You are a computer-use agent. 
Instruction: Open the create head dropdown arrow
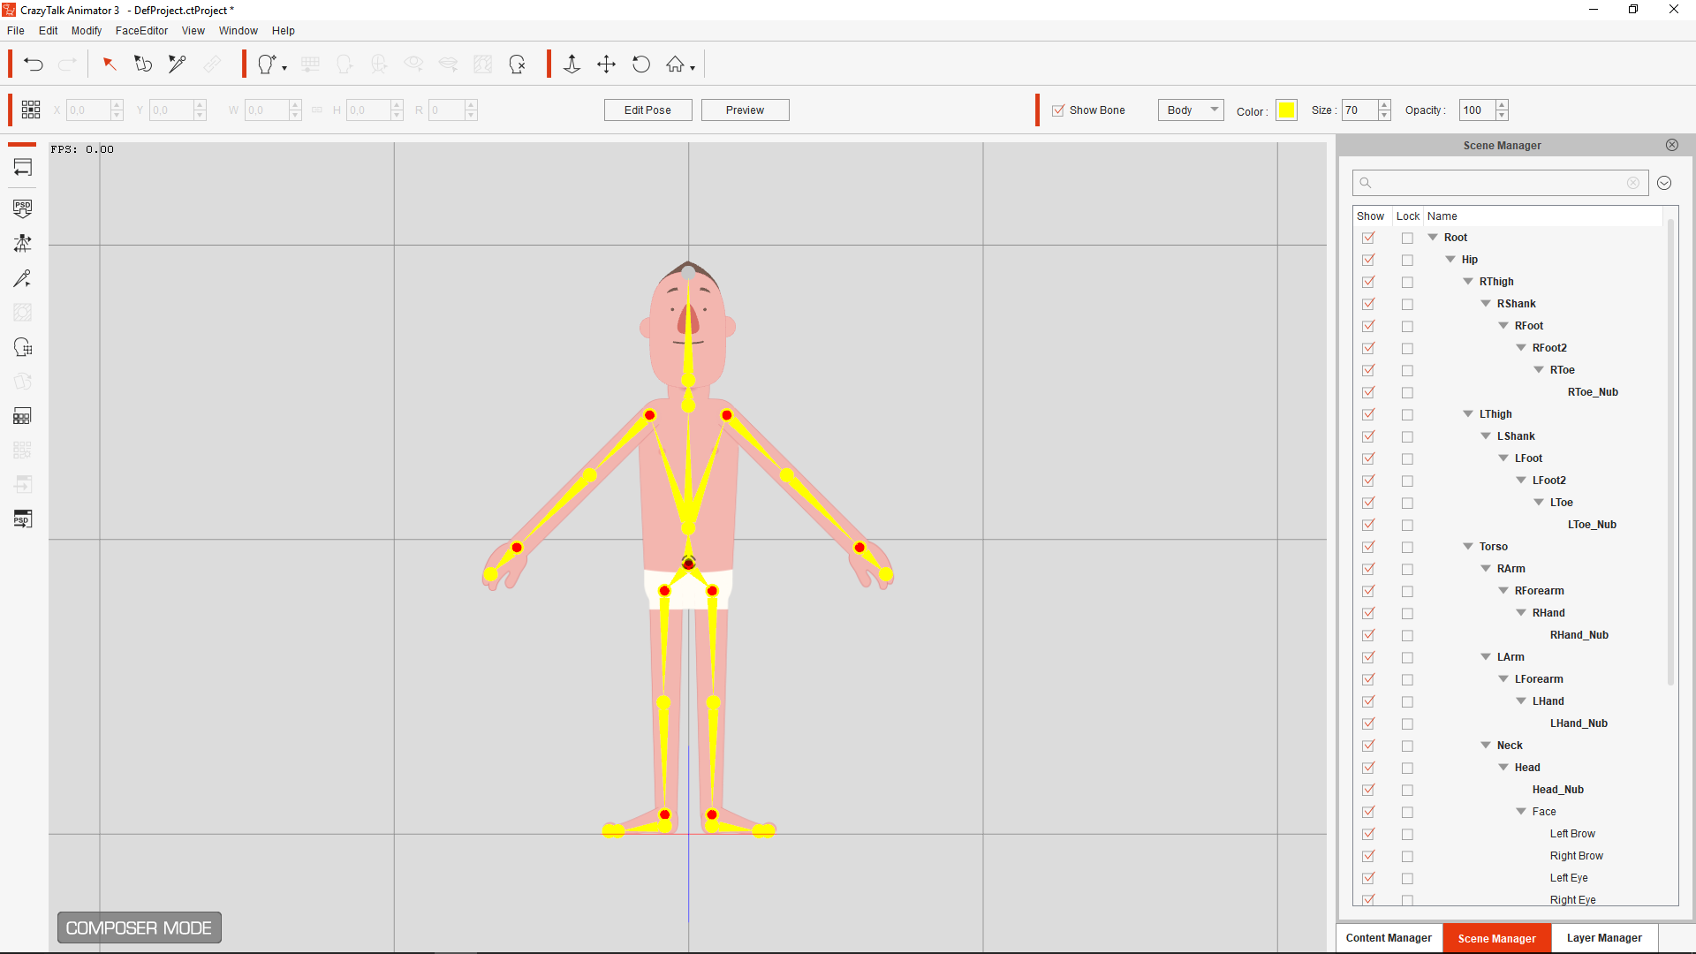click(x=284, y=68)
